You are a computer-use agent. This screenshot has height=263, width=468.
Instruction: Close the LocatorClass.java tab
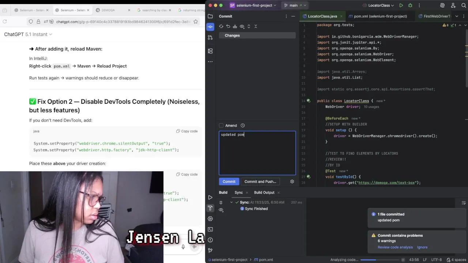coord(341,16)
